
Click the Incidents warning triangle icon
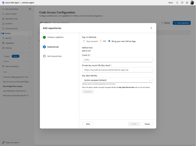[x=3, y=24]
